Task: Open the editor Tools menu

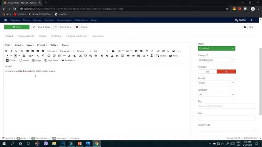Action: (x=65, y=45)
